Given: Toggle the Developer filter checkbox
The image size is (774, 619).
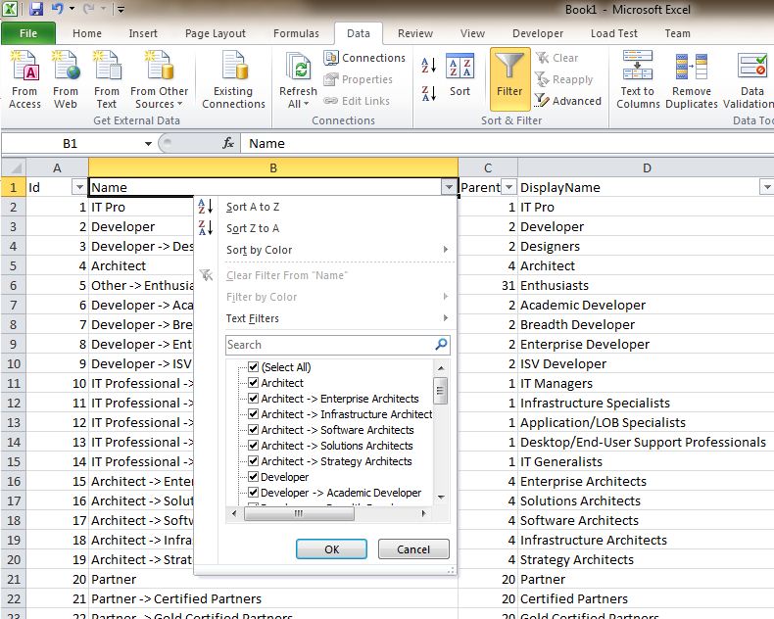Looking at the screenshot, I should tap(254, 477).
